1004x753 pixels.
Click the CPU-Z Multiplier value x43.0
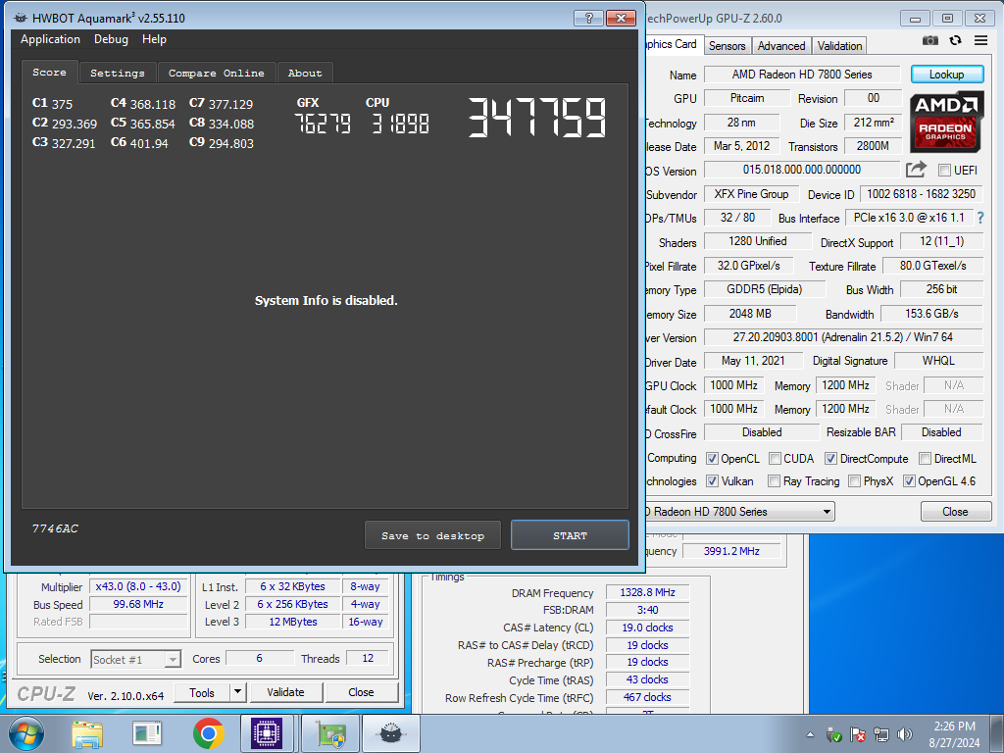[137, 586]
